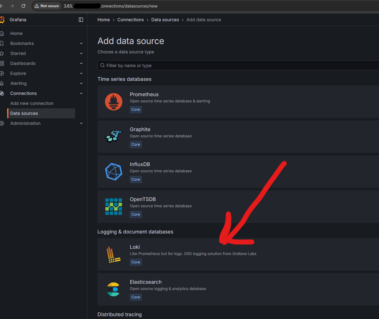Screen dimensions: 379x319
Task: Click the InfluxDB title text
Action: click(140, 164)
